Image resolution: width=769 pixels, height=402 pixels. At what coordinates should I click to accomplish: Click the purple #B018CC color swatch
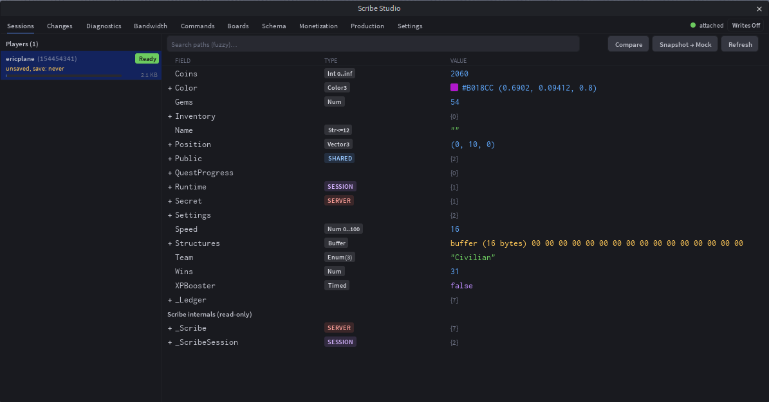pyautogui.click(x=454, y=87)
